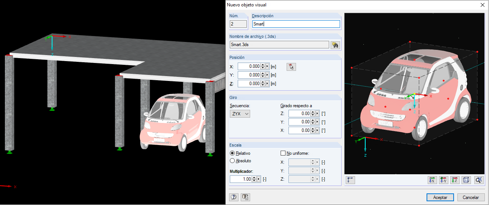Open the flyout arrow of Giro X angle field

point(318,131)
